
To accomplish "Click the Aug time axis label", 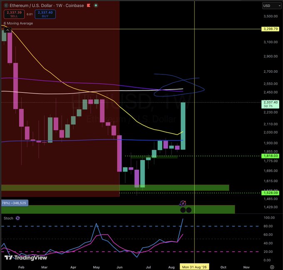I will click(x=171, y=267).
